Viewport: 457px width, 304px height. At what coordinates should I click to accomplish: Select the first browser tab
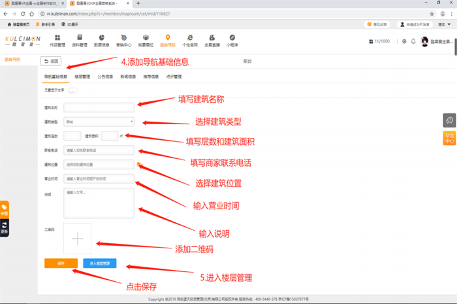point(33,3)
